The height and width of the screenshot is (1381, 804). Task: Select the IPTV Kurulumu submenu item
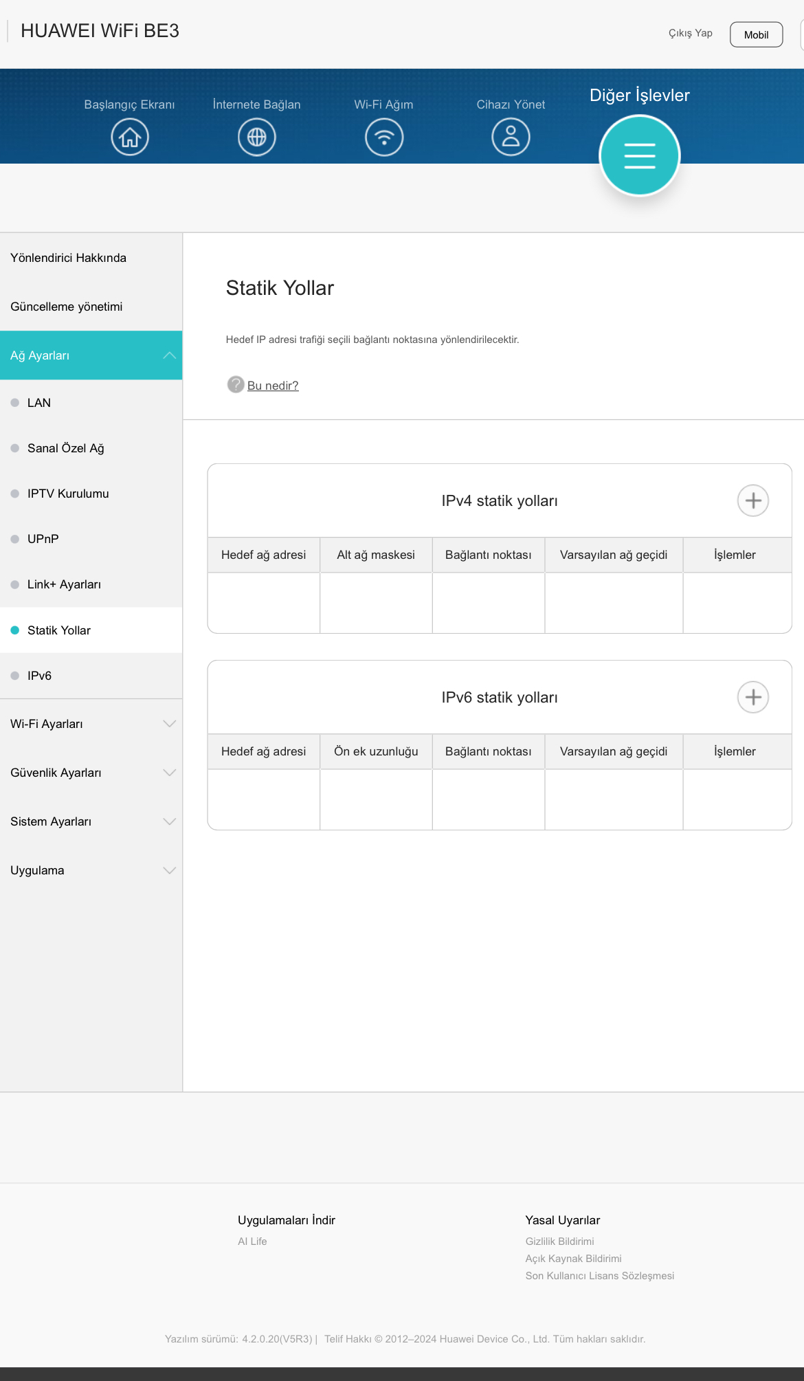pos(91,494)
